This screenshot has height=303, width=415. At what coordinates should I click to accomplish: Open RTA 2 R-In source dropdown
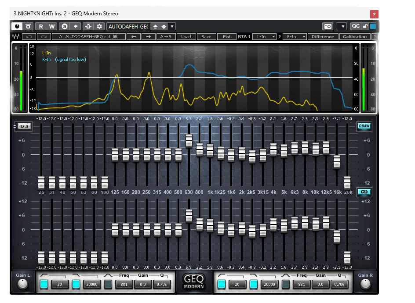pyautogui.click(x=294, y=37)
